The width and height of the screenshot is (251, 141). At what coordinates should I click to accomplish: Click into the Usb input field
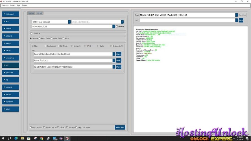(187, 20)
